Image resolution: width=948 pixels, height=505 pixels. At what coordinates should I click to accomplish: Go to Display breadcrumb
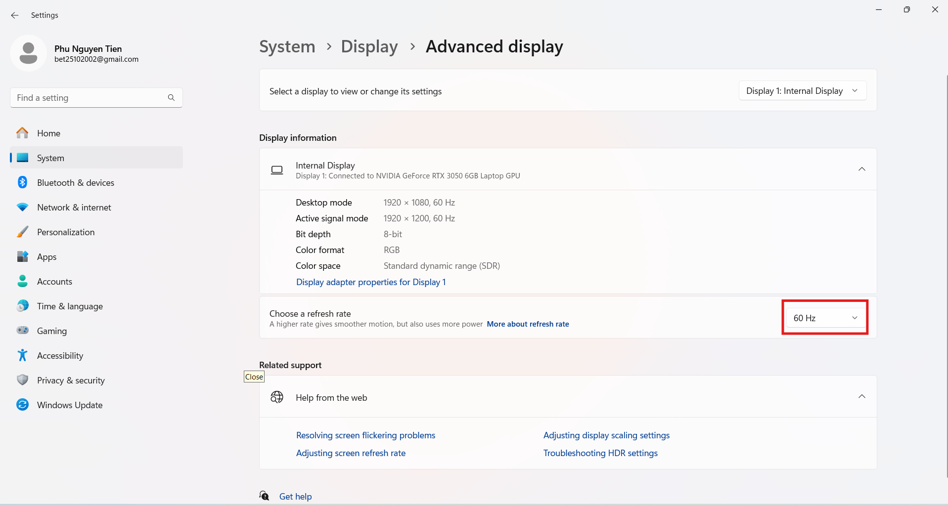pyautogui.click(x=369, y=46)
